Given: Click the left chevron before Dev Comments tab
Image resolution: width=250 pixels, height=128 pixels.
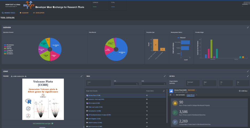Looking at the screenshot, I should [174, 95].
